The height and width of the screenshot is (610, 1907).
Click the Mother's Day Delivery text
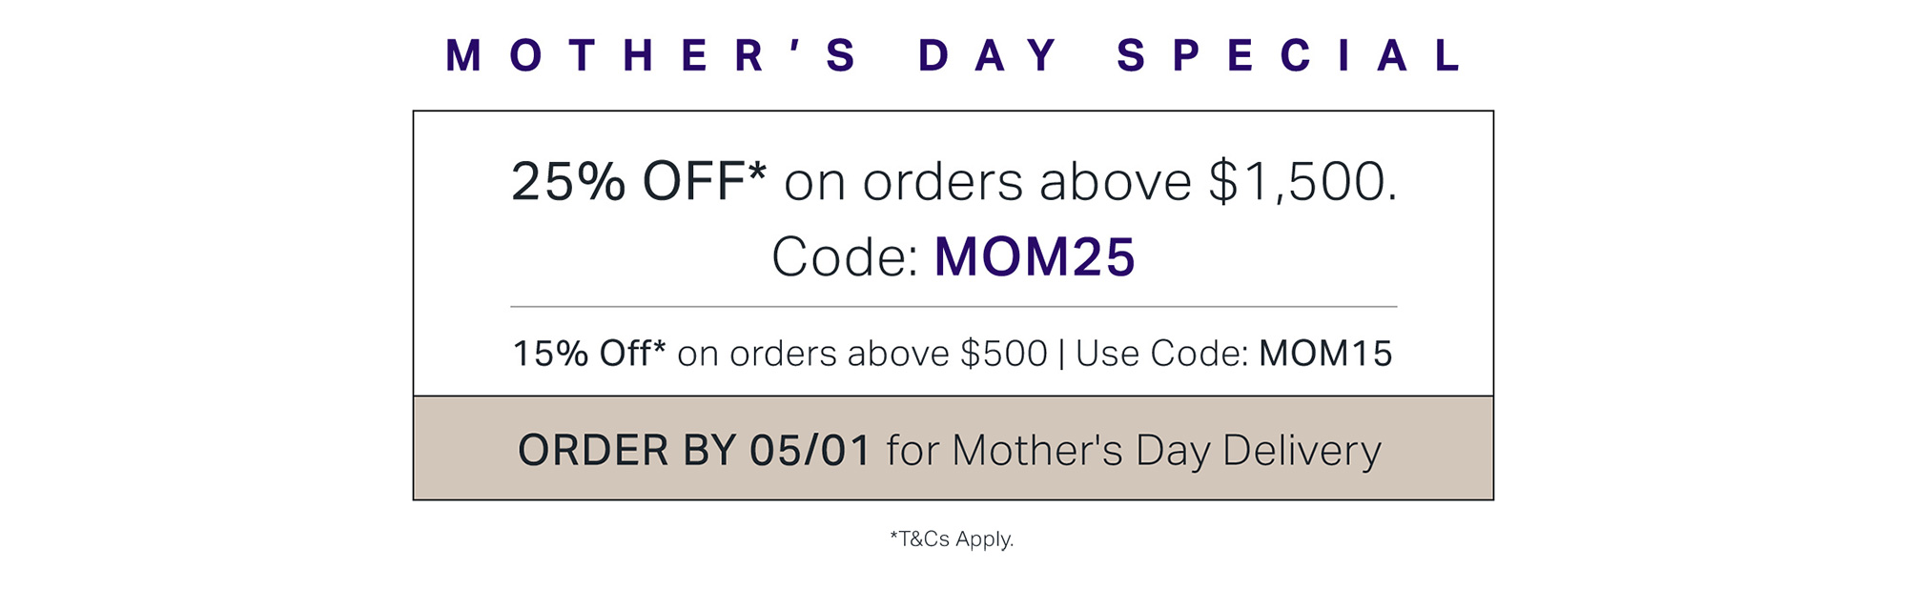pyautogui.click(x=1166, y=450)
